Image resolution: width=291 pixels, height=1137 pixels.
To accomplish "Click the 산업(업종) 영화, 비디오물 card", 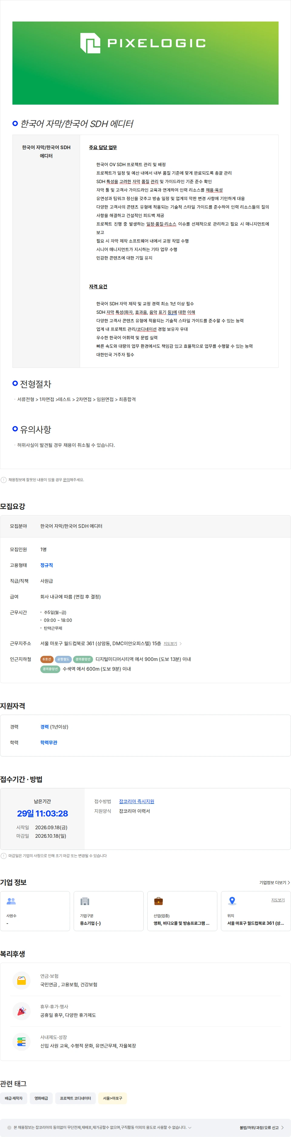I will (182, 911).
